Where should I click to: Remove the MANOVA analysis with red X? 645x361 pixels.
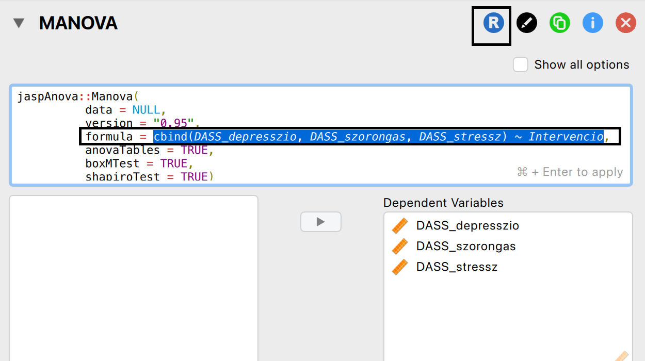tap(626, 23)
